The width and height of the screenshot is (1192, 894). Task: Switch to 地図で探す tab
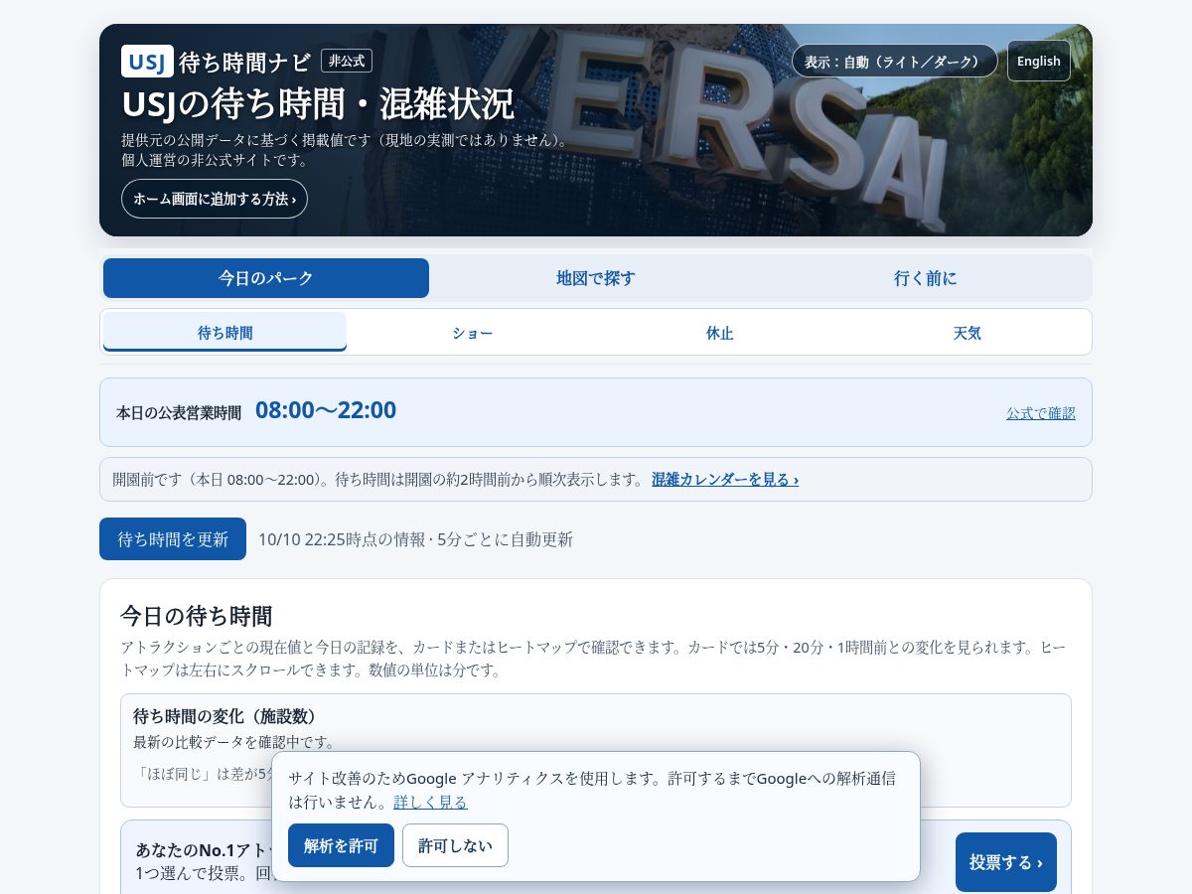[x=596, y=278]
